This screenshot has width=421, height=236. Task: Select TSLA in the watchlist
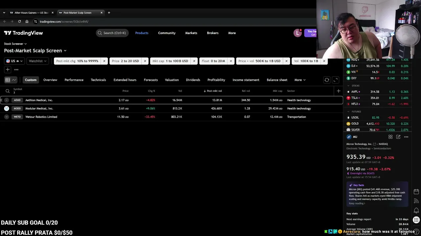click(378, 98)
